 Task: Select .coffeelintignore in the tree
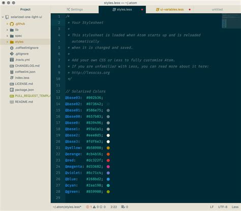pos(27,48)
